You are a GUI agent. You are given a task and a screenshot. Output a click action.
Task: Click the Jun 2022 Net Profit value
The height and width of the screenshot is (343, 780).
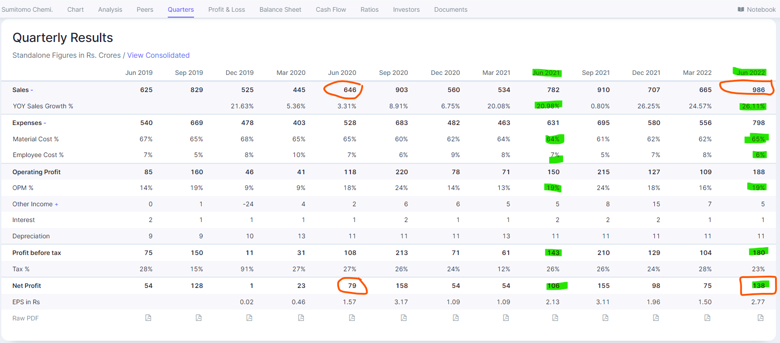point(758,286)
